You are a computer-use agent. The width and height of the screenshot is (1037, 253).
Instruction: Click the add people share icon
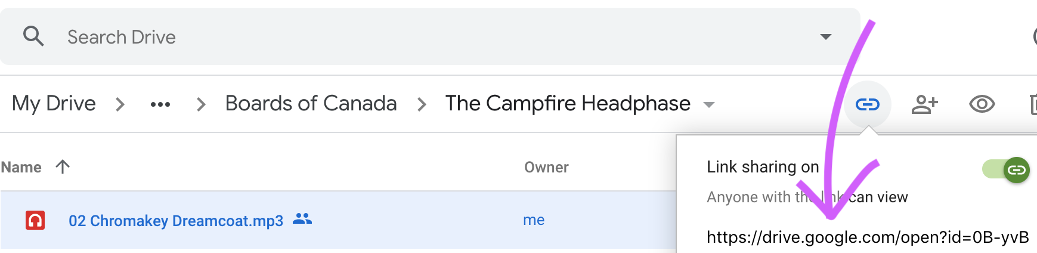click(x=924, y=104)
